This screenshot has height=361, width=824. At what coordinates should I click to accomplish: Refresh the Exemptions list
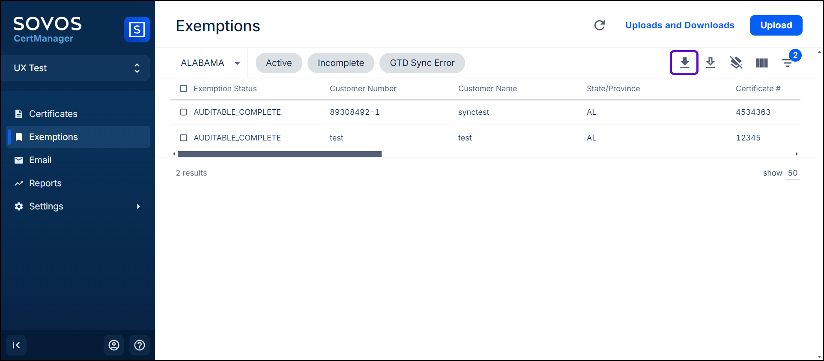pos(600,25)
